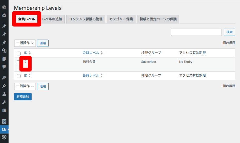
Task: Click the bottom 1個の項目 item count
Action: click(228, 86)
